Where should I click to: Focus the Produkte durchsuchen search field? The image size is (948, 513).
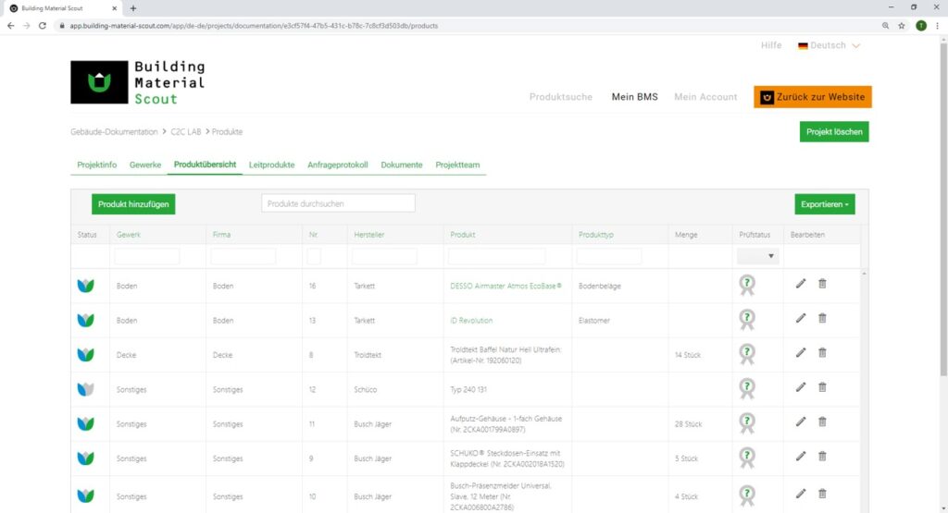click(x=338, y=203)
